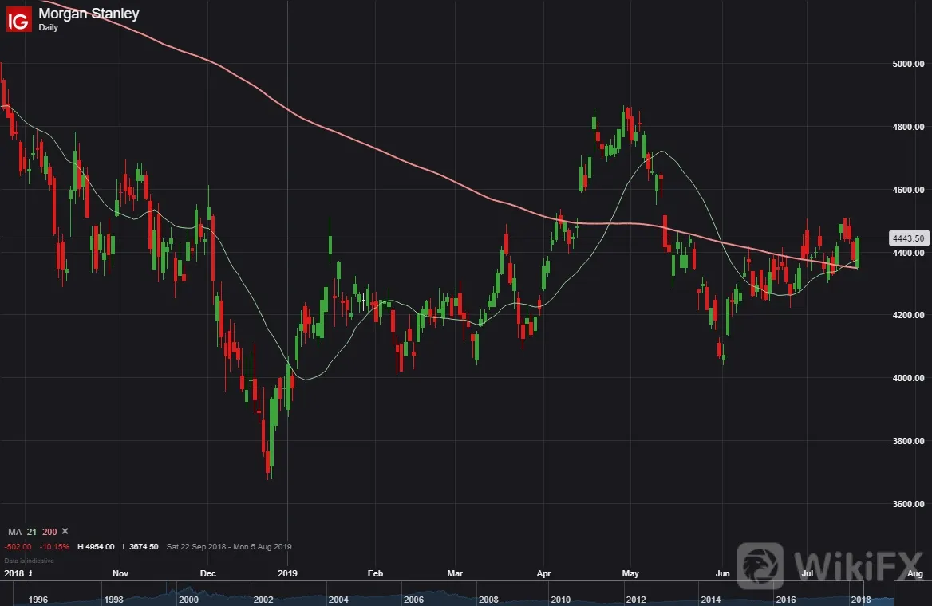Jump to 2008 in the navigator strip
Image resolution: width=932 pixels, height=606 pixels.
pyautogui.click(x=488, y=600)
